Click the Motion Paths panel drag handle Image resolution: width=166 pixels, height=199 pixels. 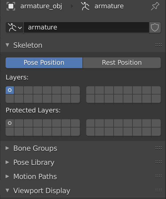159,176
